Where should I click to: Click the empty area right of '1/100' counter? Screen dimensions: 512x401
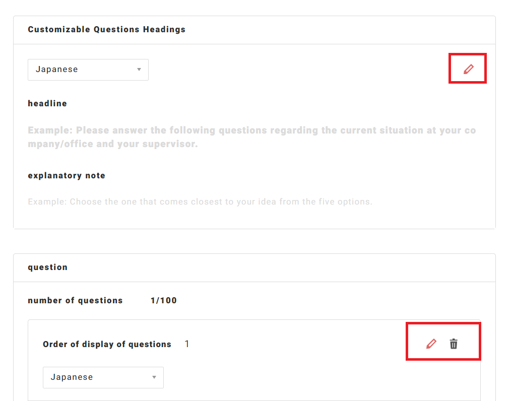328,300
